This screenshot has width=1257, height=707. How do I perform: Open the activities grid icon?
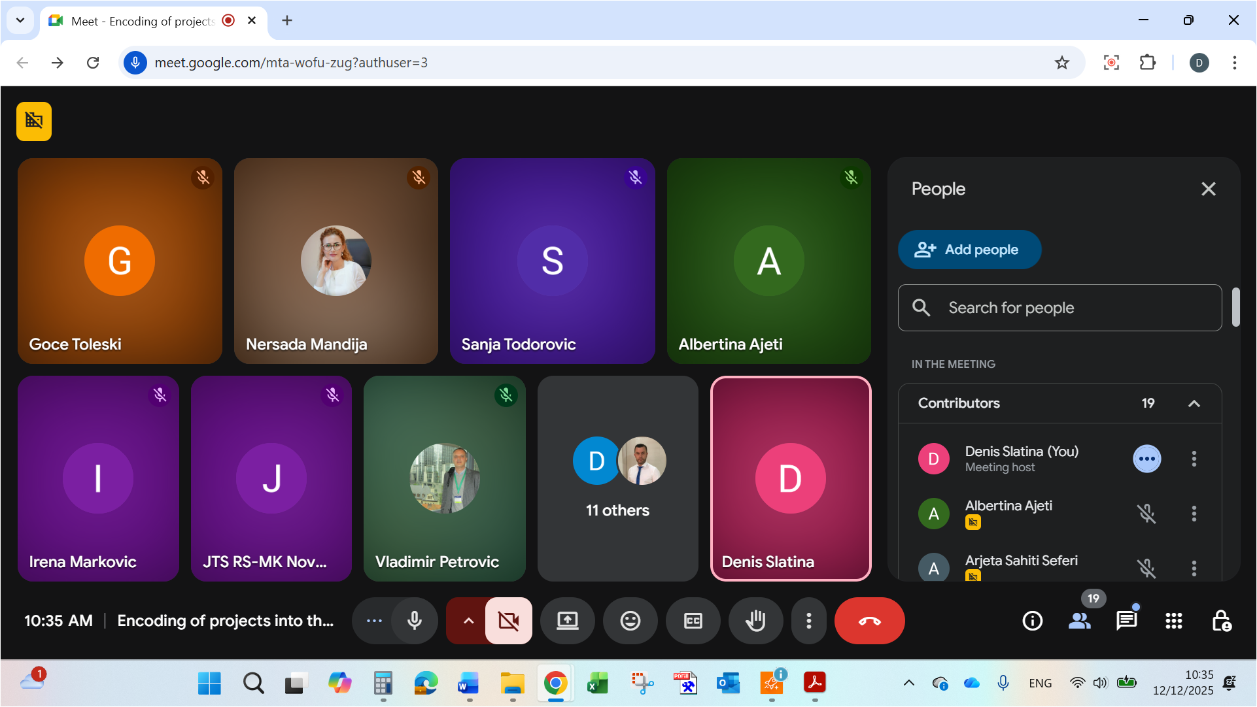click(x=1173, y=621)
